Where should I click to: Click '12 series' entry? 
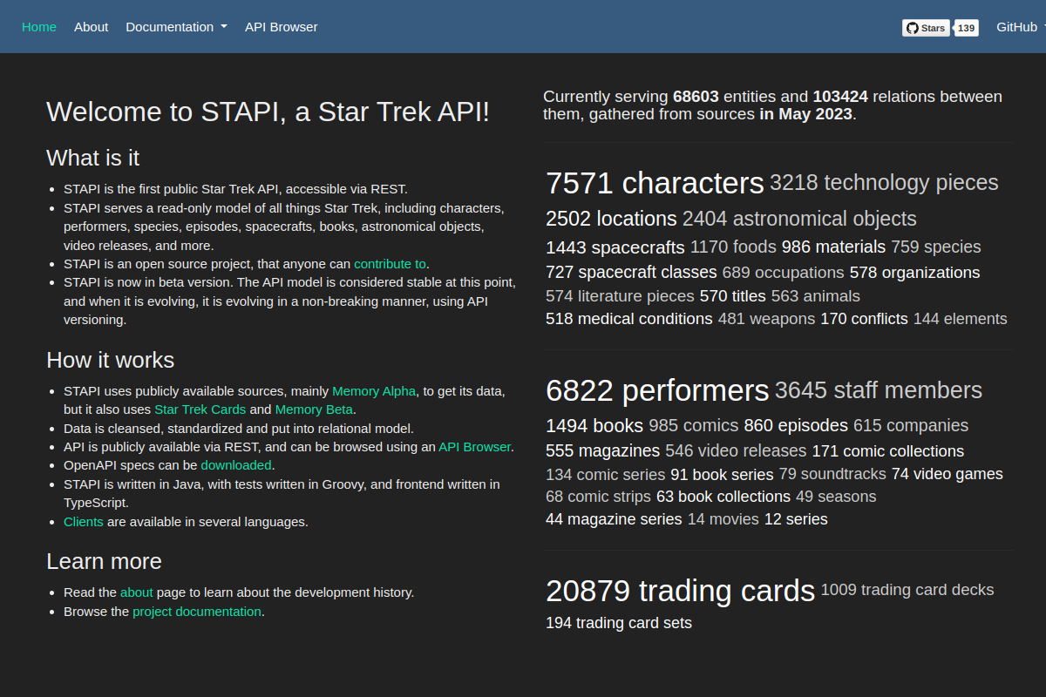tap(796, 519)
